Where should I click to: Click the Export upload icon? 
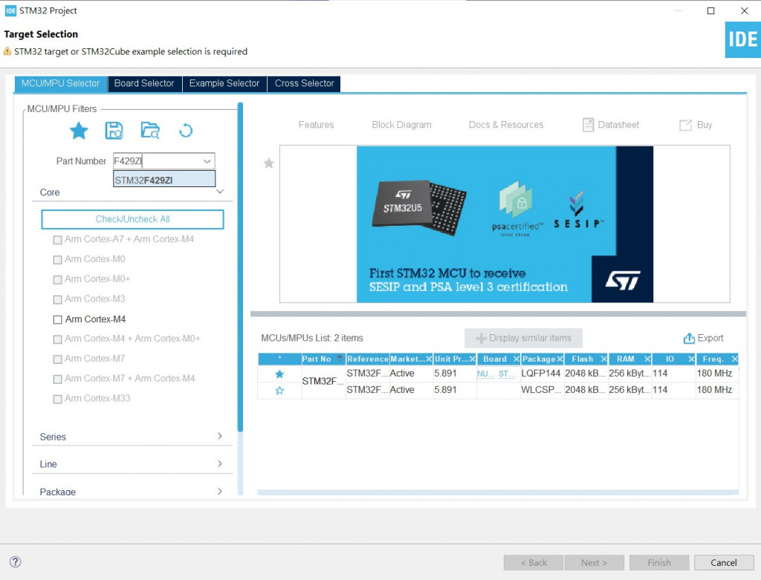(689, 339)
